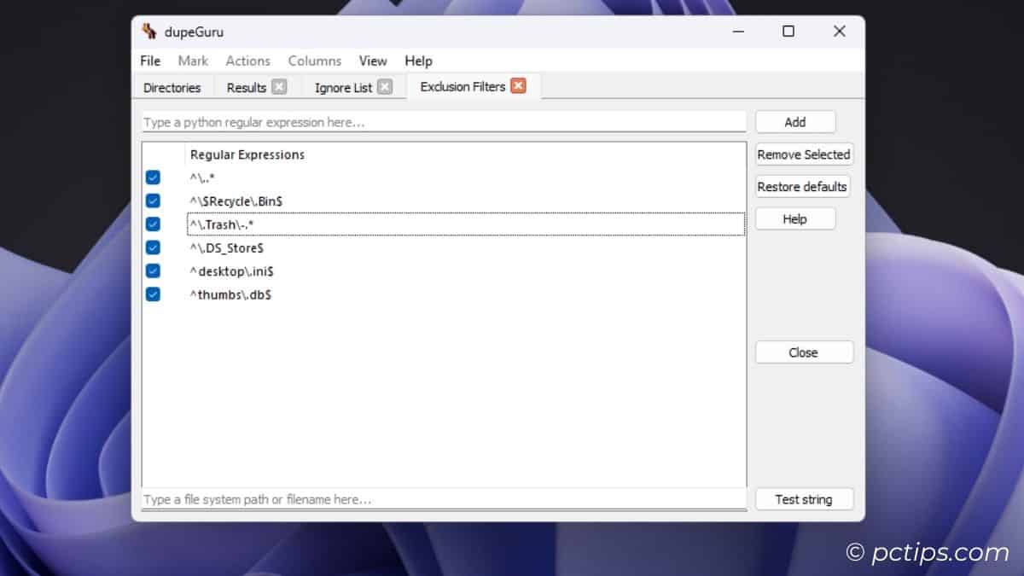Open the Mark menu
The width and height of the screenshot is (1024, 576).
(x=193, y=61)
